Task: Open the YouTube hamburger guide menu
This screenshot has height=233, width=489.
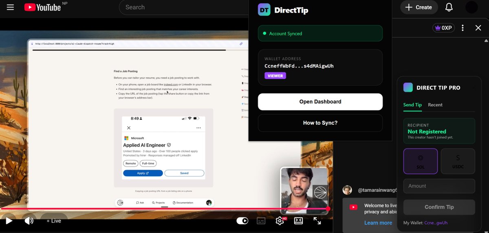Action: point(10,7)
